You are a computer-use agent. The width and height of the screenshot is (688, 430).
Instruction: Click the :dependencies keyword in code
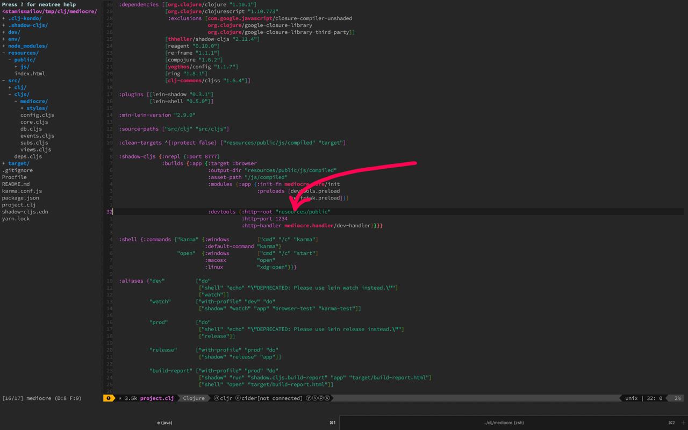point(139,4)
